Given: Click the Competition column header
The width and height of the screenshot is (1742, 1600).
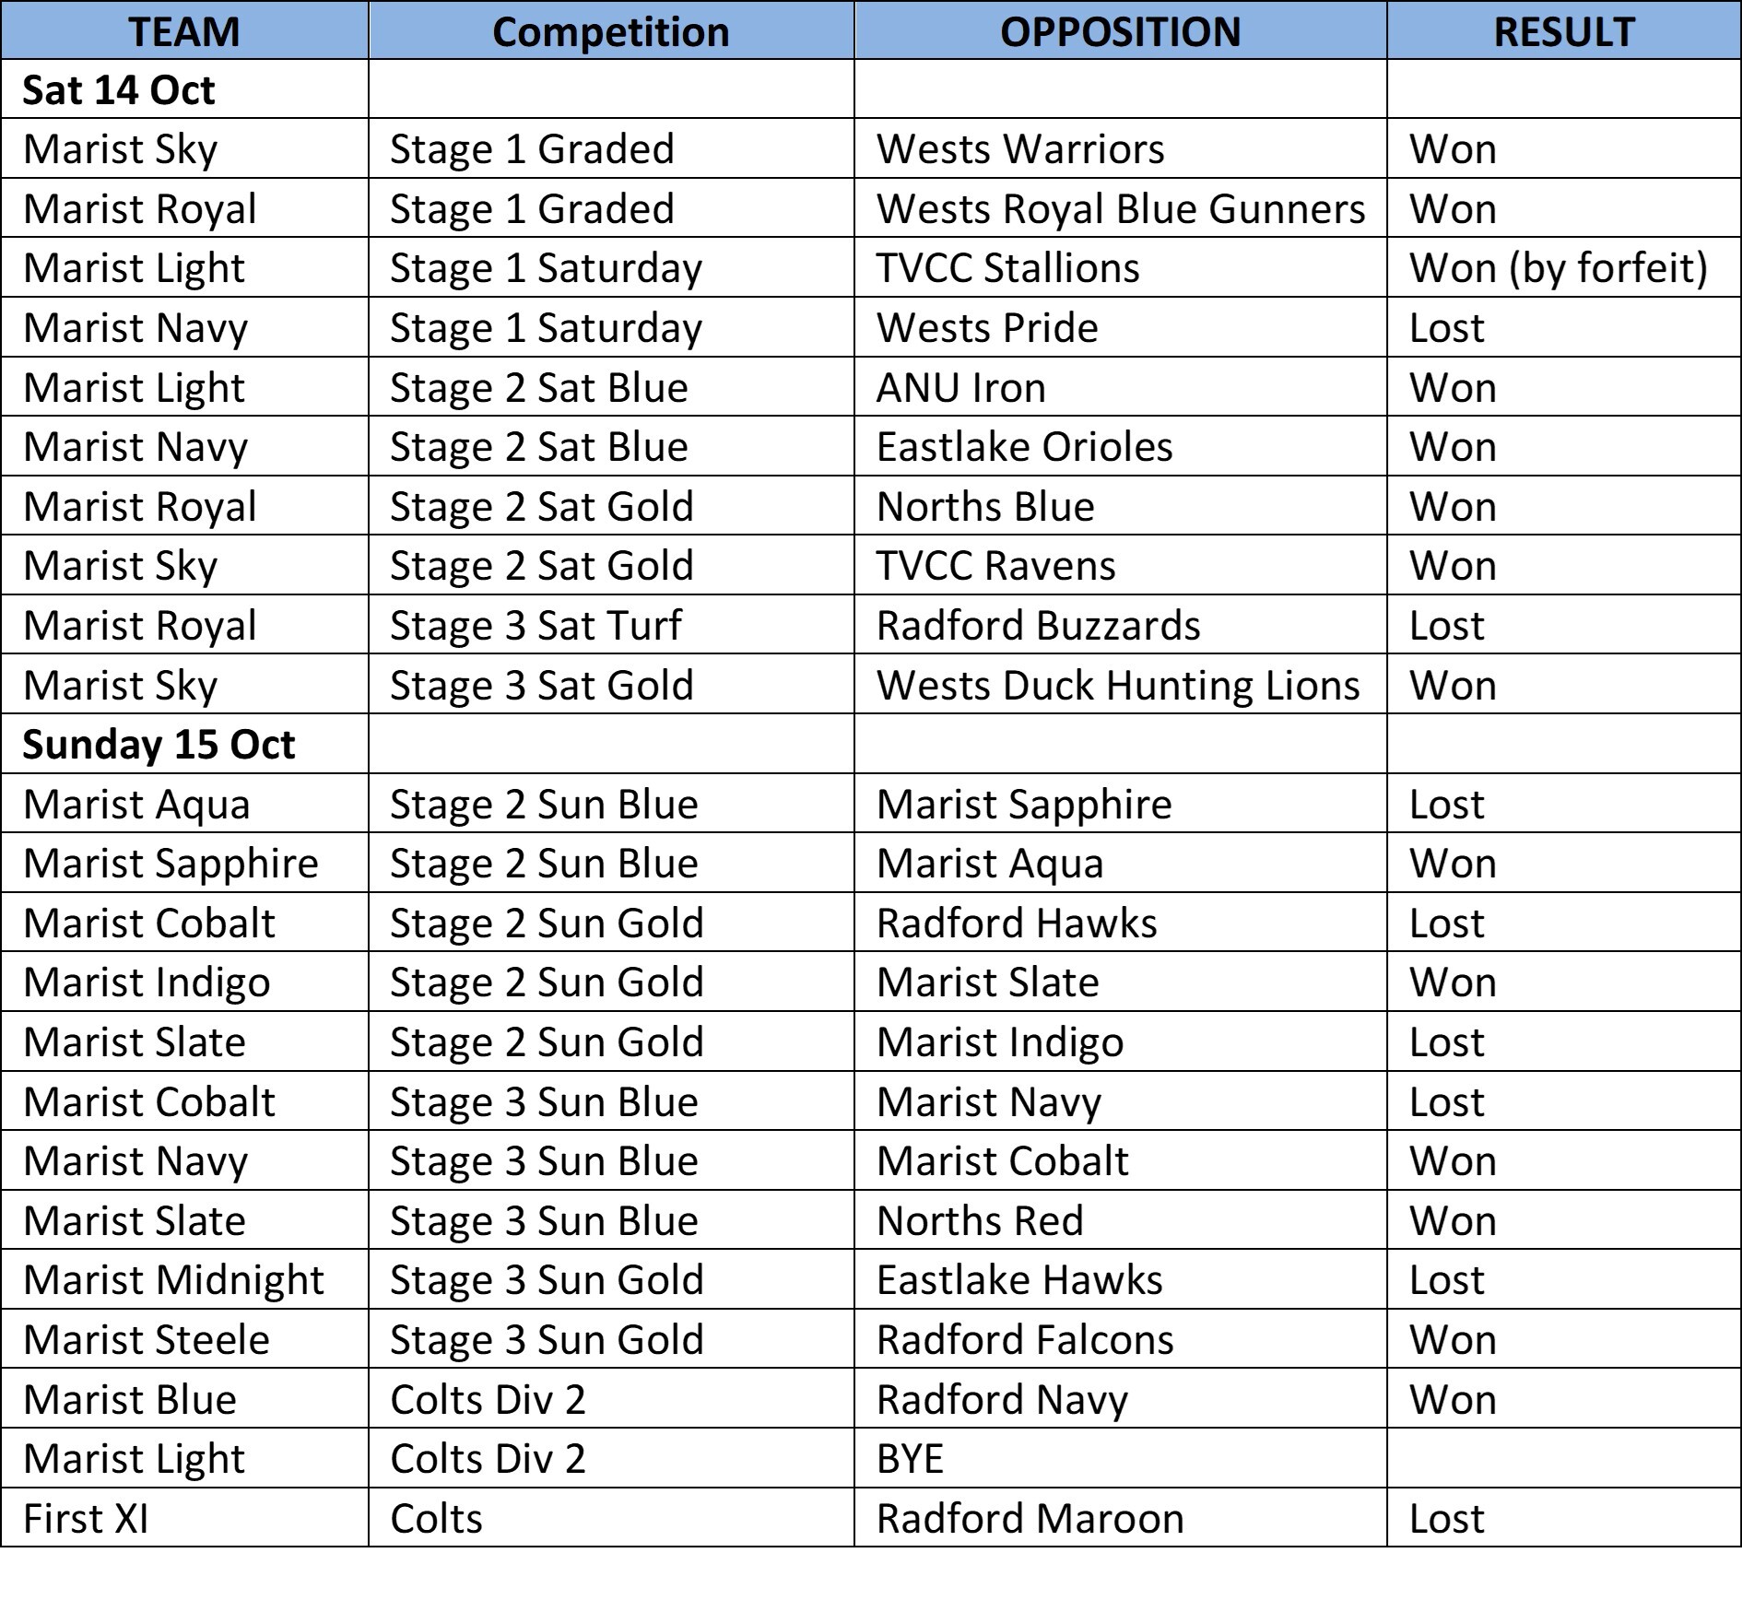Looking at the screenshot, I should click(610, 32).
